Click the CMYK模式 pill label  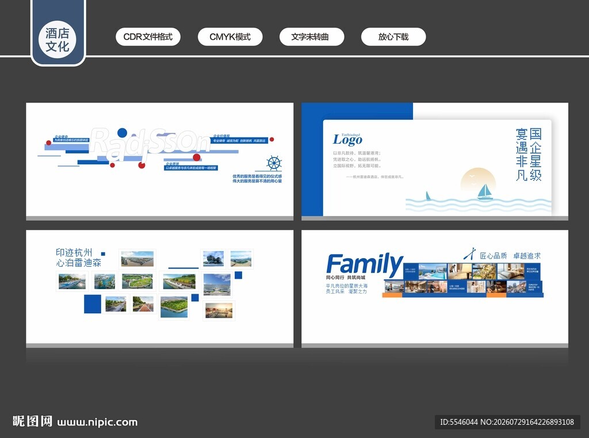click(230, 37)
